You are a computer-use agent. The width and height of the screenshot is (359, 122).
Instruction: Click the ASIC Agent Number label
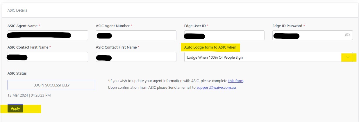(112, 26)
